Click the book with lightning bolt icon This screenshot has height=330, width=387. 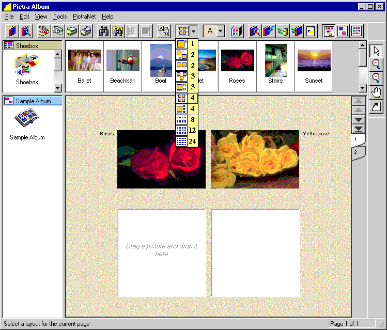[269, 31]
